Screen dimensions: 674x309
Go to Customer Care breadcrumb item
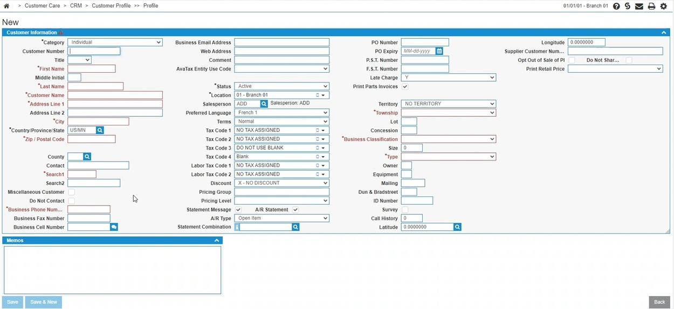pos(43,6)
